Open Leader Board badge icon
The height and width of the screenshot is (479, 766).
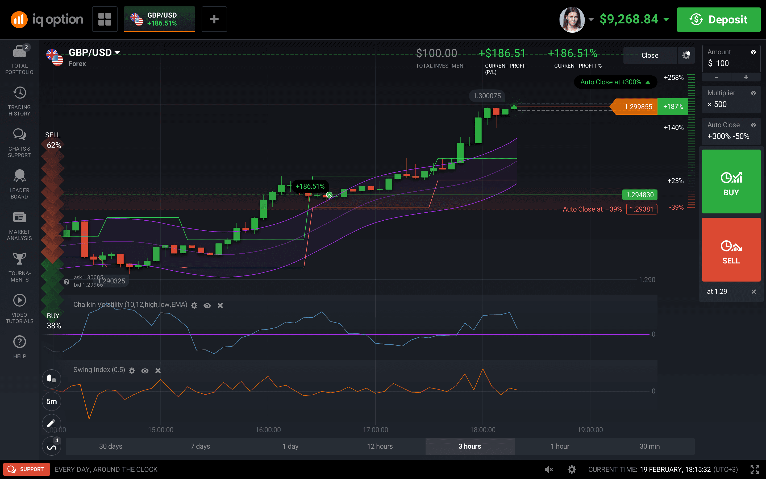(19, 176)
